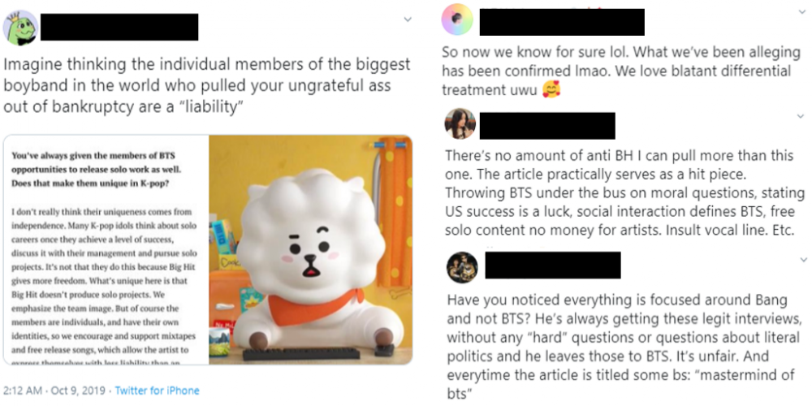Open redacted author name above 'anti BH' reply

click(547, 125)
